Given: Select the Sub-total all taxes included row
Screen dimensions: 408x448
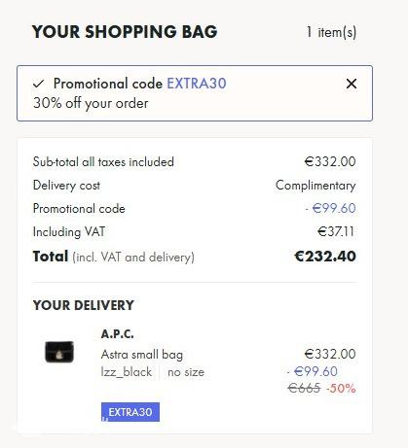Looking at the screenshot, I should pyautogui.click(x=195, y=161).
